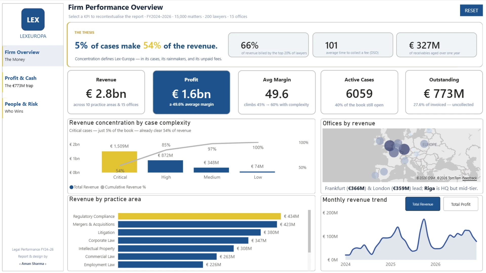Click the LEX logo icon
The width and height of the screenshot is (486, 273).
coord(33,19)
